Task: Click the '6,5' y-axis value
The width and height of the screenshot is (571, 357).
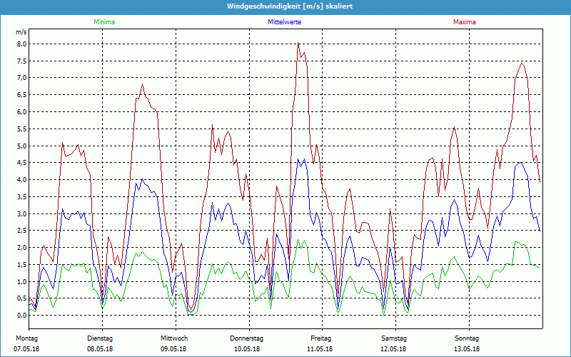Action: 22,95
